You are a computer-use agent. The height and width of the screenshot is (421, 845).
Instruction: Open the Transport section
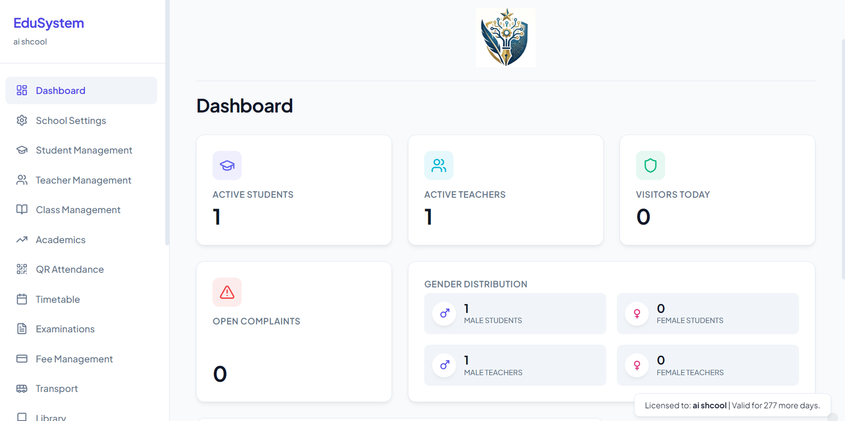[81, 388]
